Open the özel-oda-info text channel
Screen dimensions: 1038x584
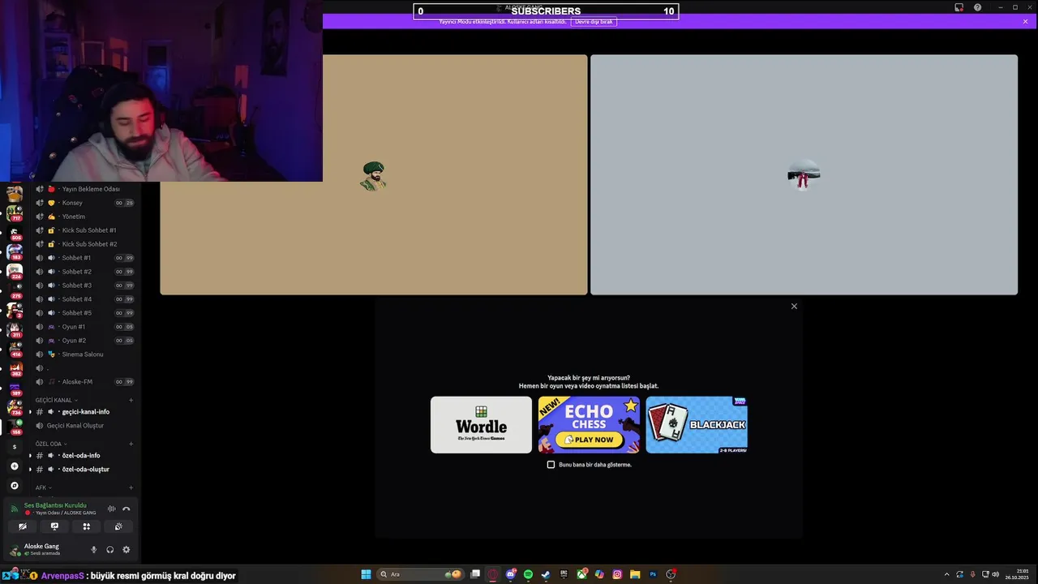click(x=84, y=456)
